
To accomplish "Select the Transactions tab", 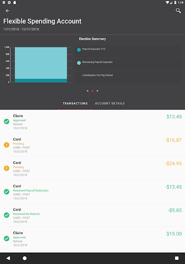I will (75, 103).
